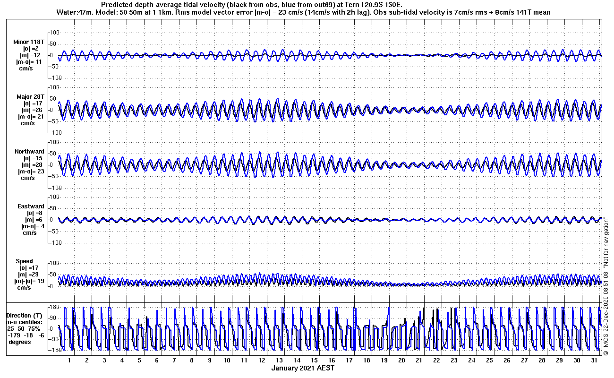The image size is (614, 378).
Task: Click the day '8' x-axis label
Action: tap(192, 361)
